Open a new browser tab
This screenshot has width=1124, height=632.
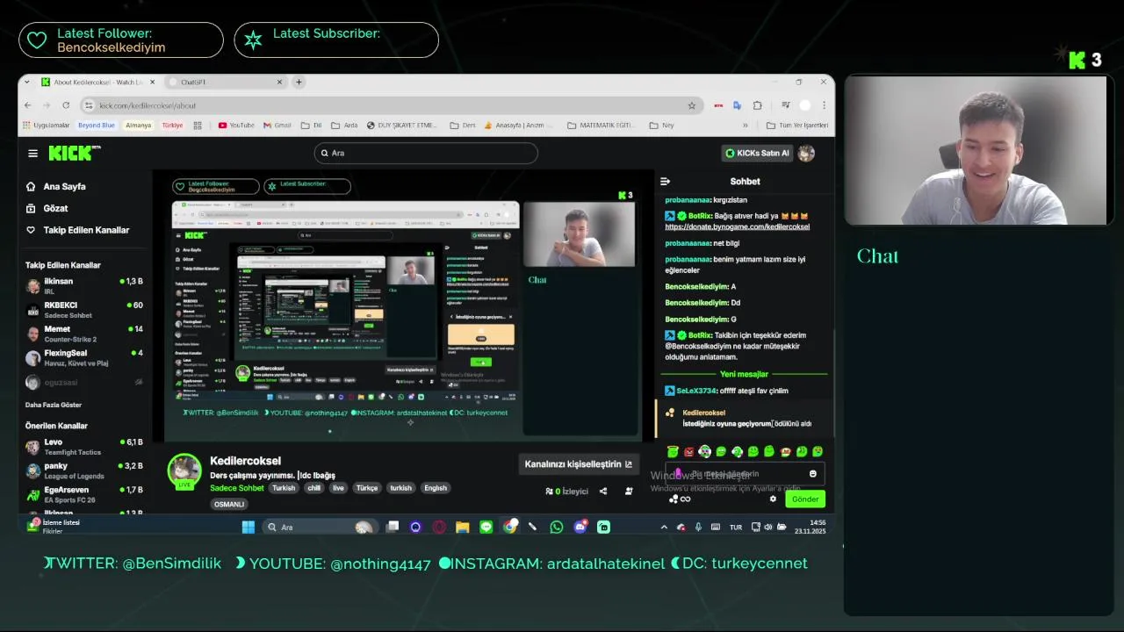click(x=299, y=82)
